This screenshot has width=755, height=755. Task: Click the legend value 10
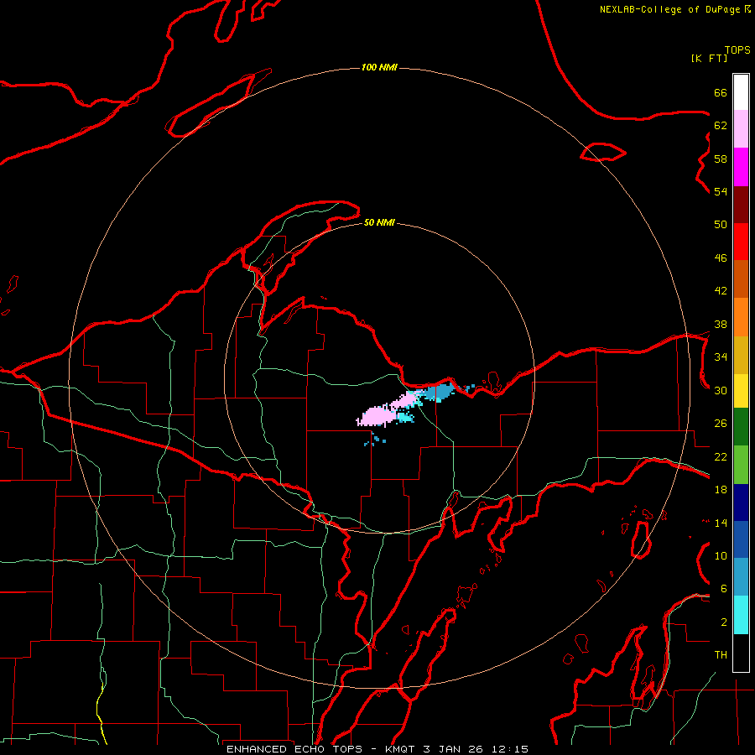click(x=721, y=555)
